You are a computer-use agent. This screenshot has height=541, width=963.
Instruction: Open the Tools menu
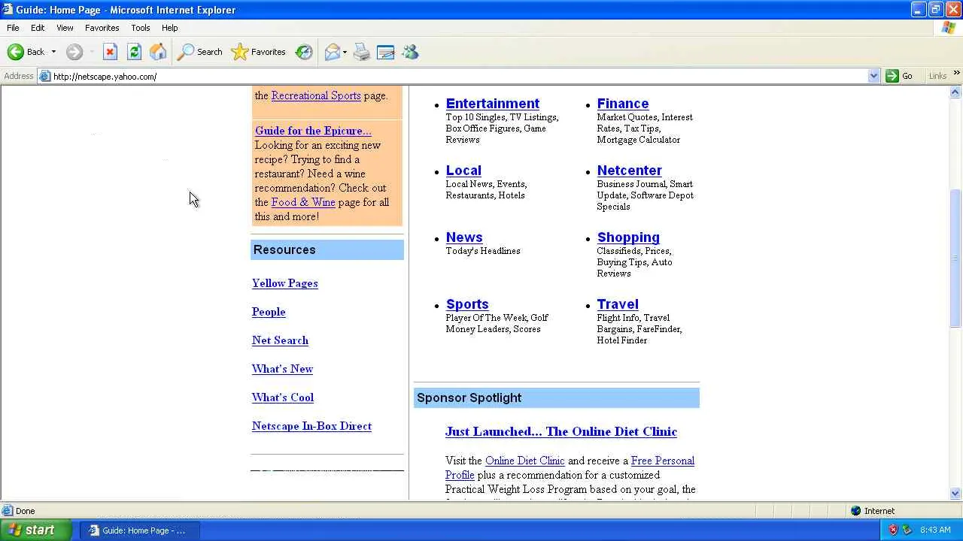(x=141, y=28)
